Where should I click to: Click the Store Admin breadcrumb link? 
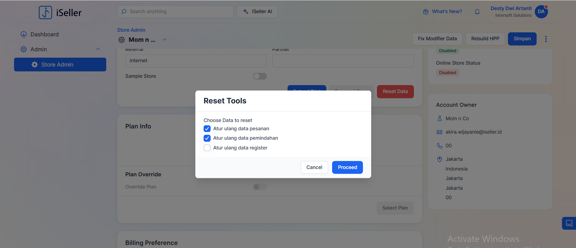click(131, 30)
